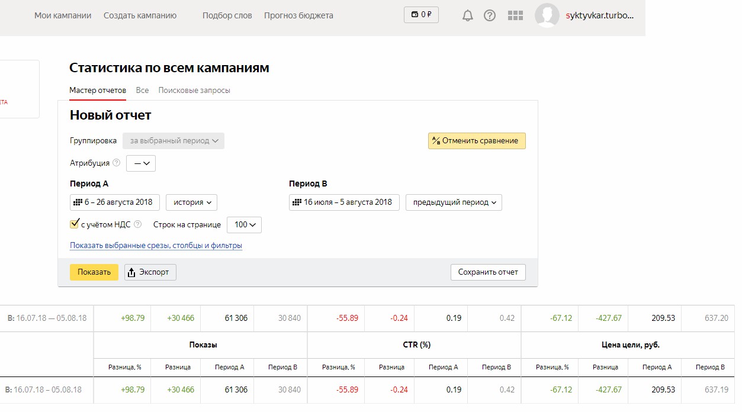This screenshot has height=412, width=742.
Task: Go to "Прогноз бюджета" in top menu
Action: (x=298, y=15)
